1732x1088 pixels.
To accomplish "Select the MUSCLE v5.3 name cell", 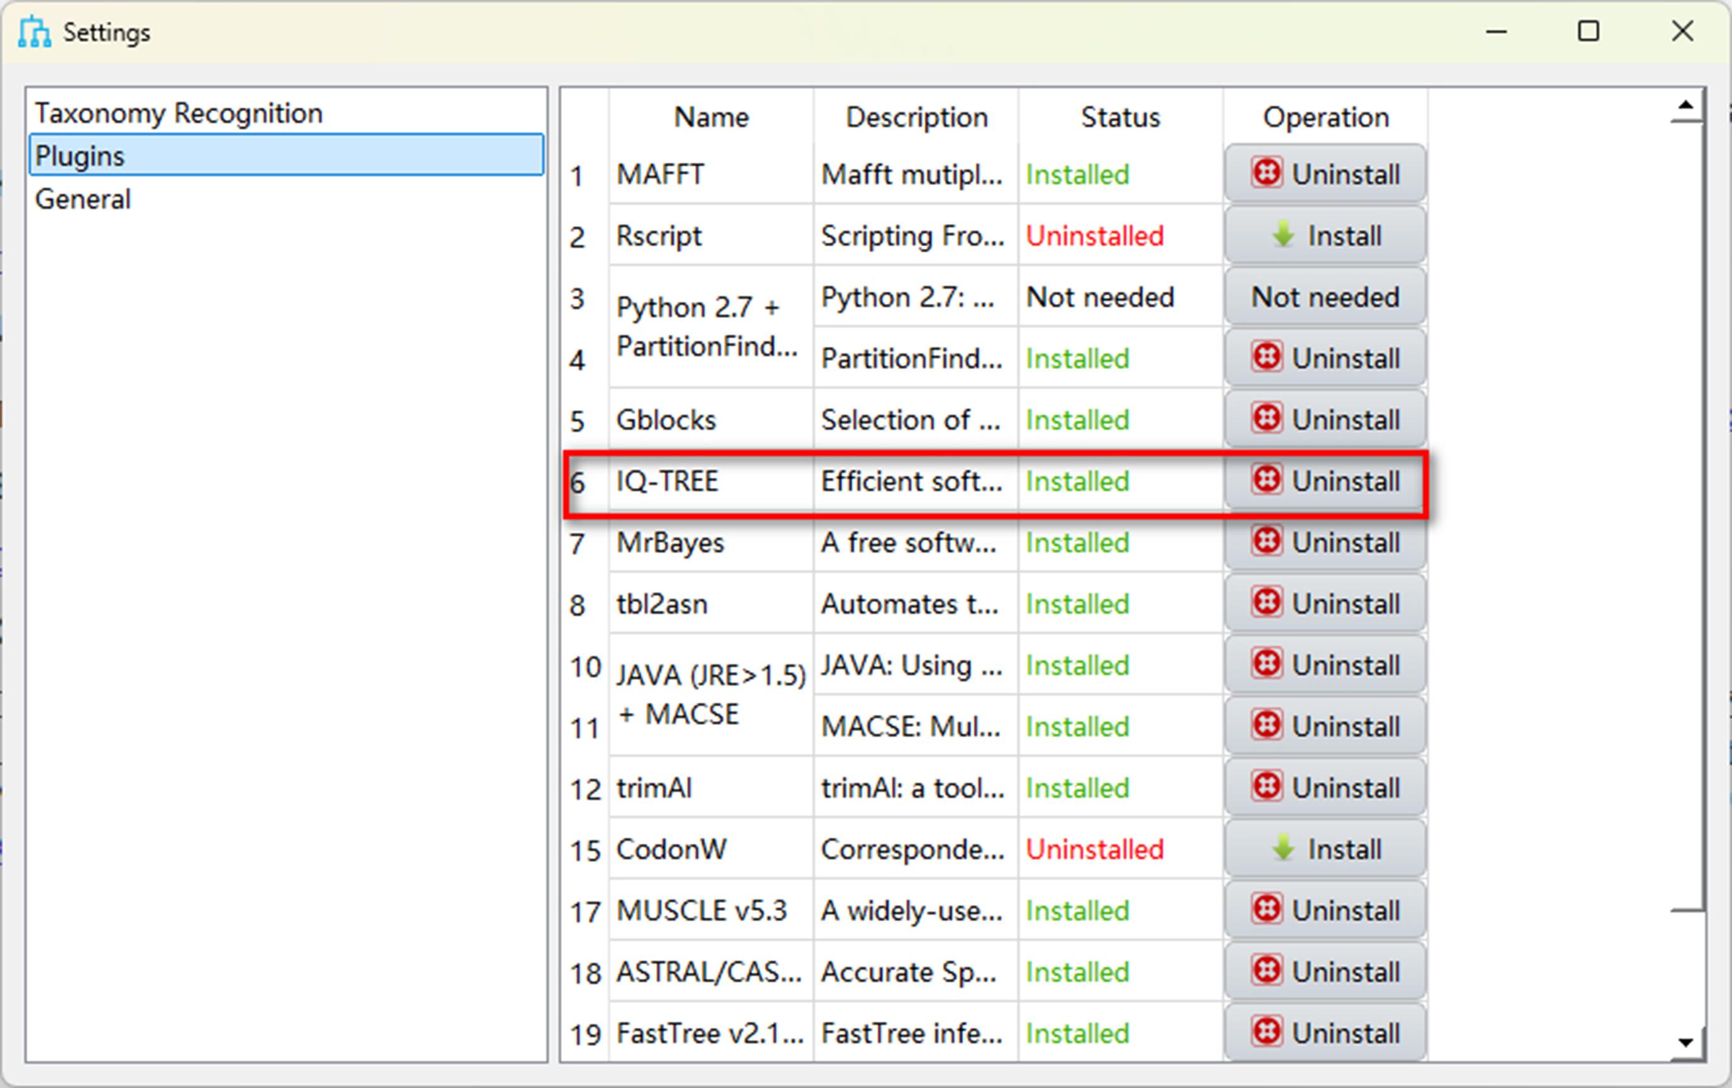I will pyautogui.click(x=711, y=910).
